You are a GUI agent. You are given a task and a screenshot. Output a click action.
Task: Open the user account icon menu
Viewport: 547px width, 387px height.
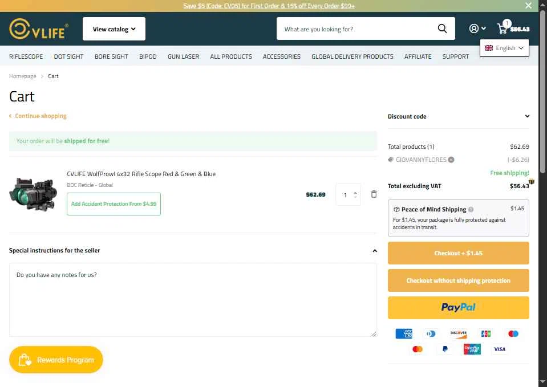tap(477, 28)
